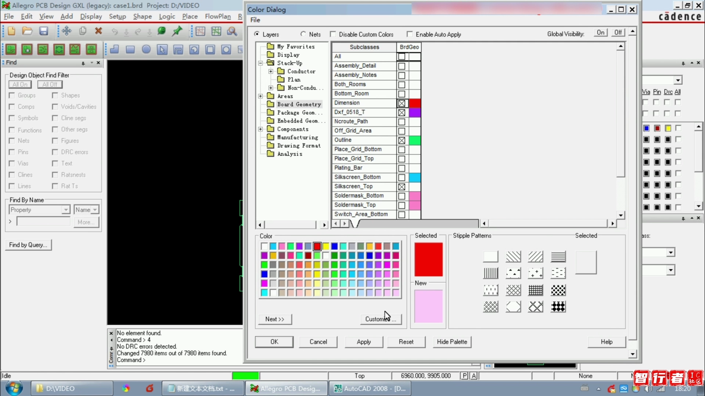Screen dimensions: 705x396
Task: Switch to AutoCAD 2008 on the taskbar
Action: [371, 388]
